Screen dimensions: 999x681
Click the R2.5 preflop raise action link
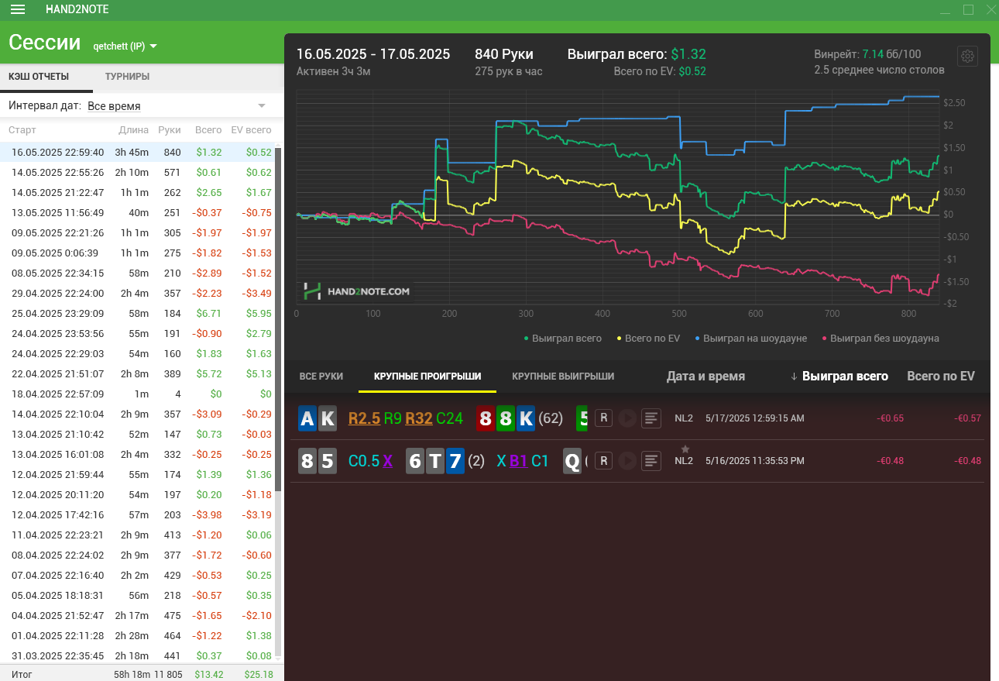pos(364,419)
